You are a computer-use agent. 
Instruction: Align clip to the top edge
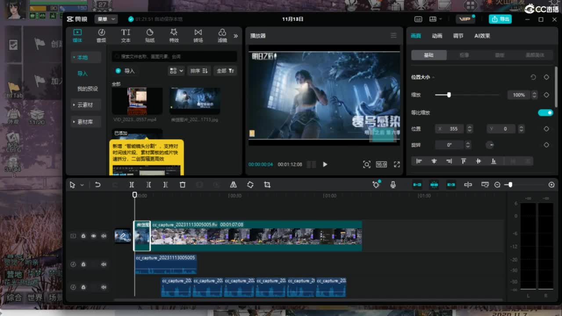pyautogui.click(x=464, y=161)
